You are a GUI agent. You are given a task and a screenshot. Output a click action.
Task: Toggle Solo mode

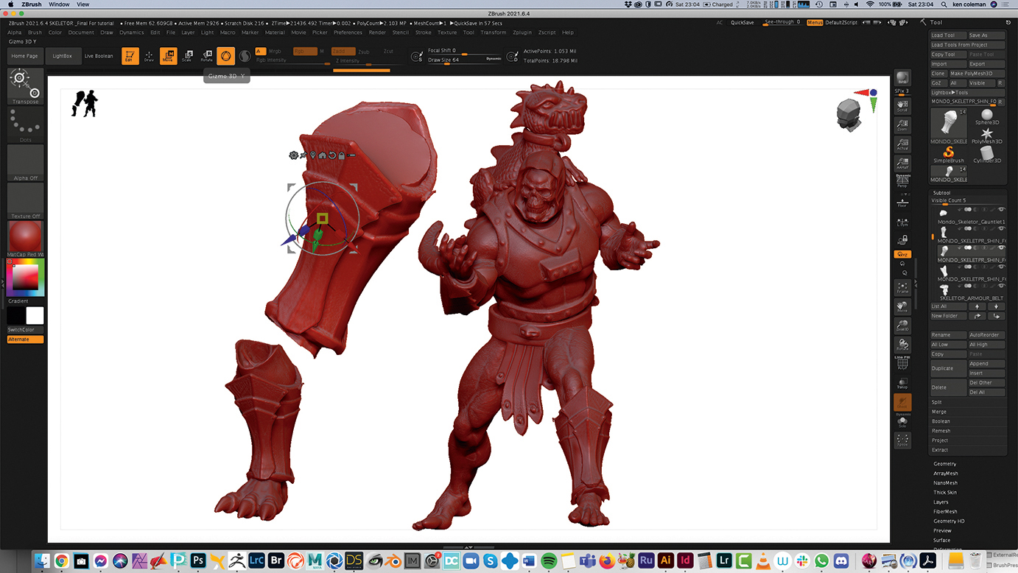click(x=902, y=422)
